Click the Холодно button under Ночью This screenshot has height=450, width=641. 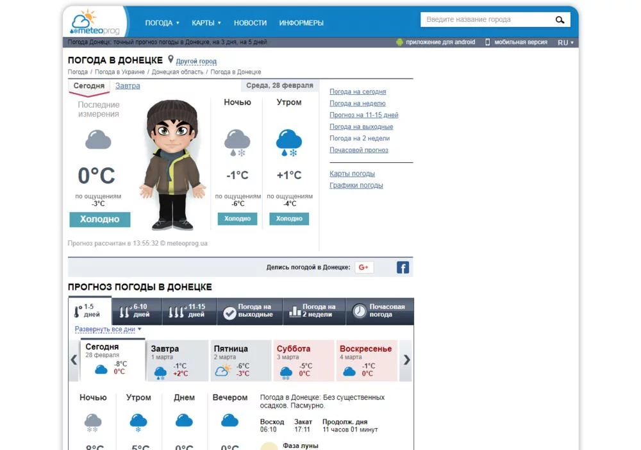coord(237,219)
